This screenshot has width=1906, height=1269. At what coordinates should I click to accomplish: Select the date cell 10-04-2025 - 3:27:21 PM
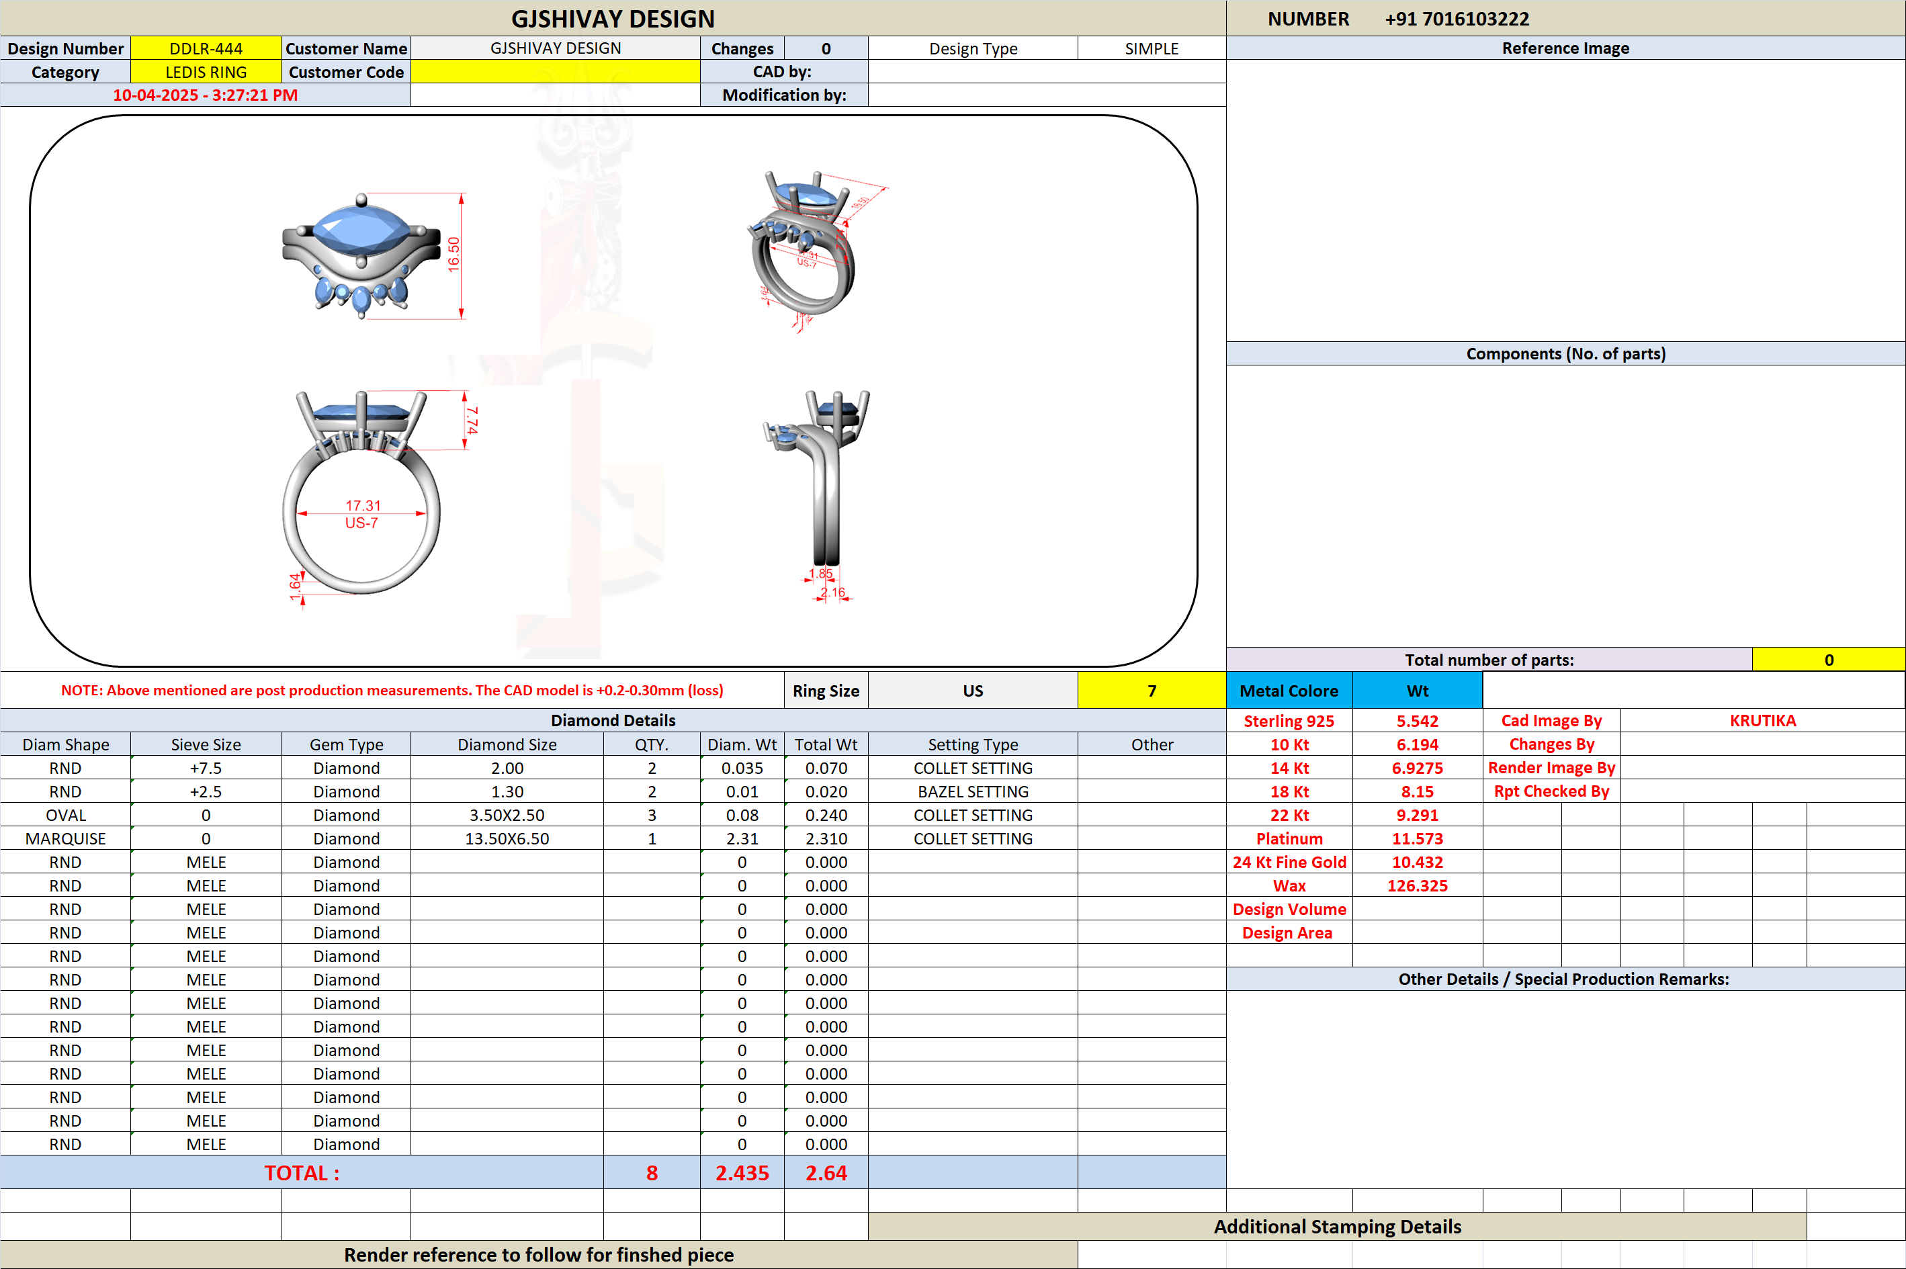[x=206, y=95]
